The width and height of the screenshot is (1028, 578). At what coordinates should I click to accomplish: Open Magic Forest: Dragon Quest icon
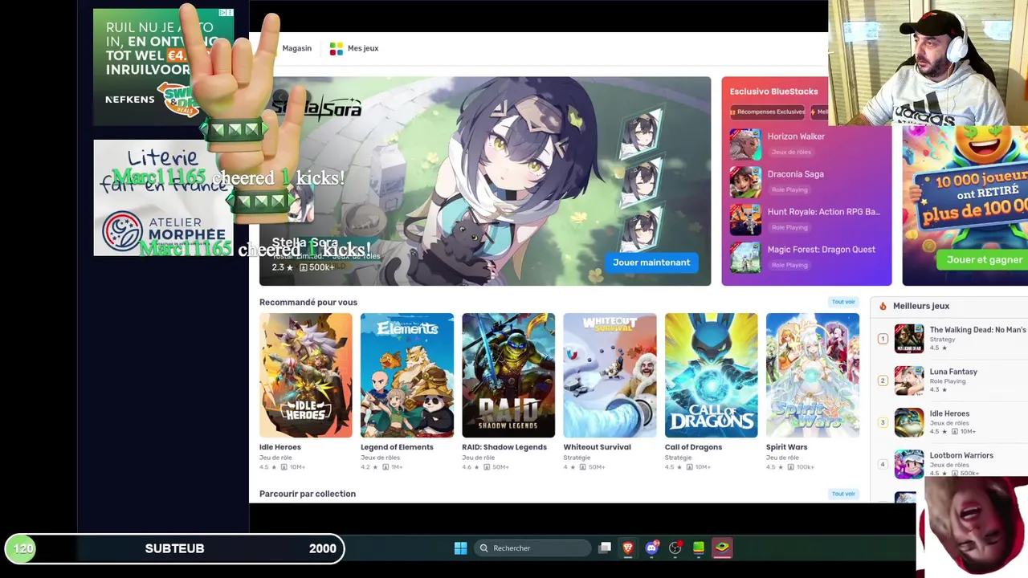coord(744,258)
